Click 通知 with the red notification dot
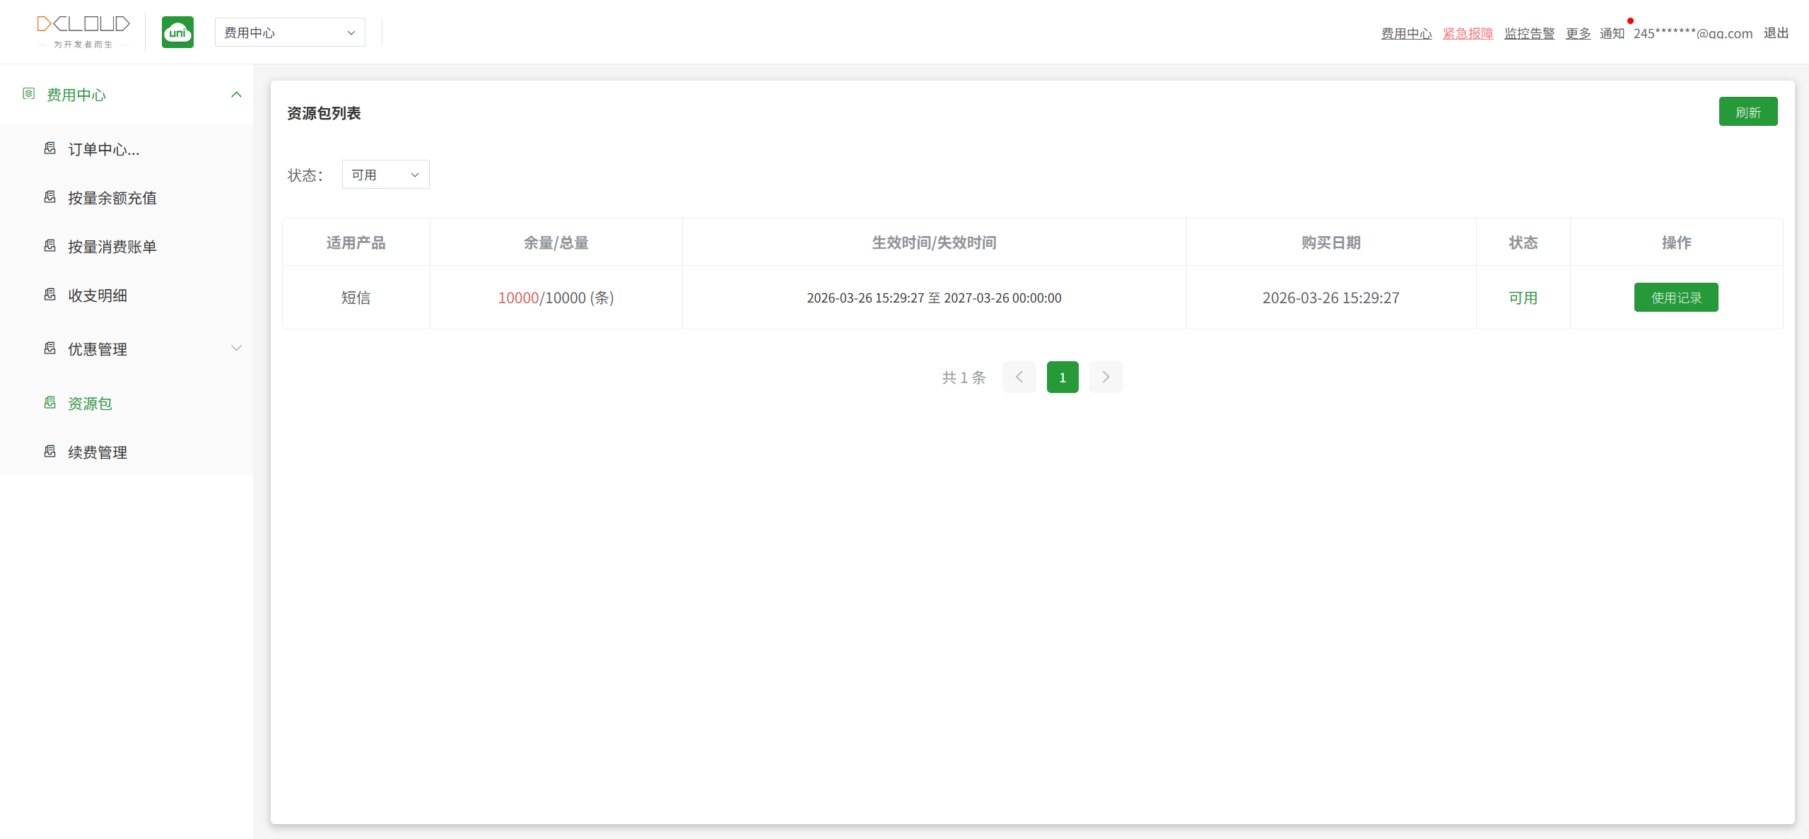Image resolution: width=1809 pixels, height=839 pixels. (1612, 33)
